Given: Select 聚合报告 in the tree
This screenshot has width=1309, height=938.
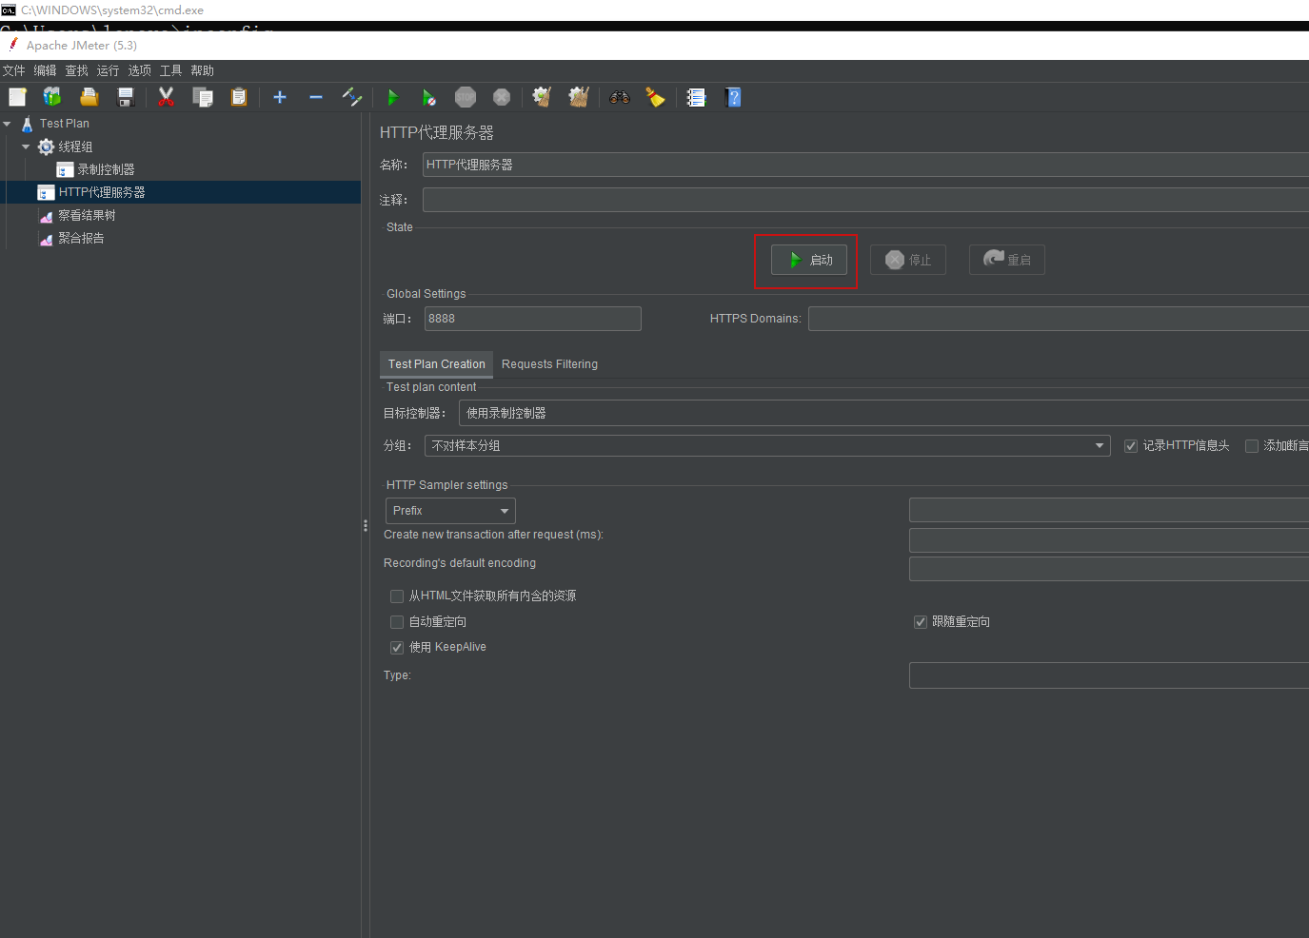Looking at the screenshot, I should 81,238.
